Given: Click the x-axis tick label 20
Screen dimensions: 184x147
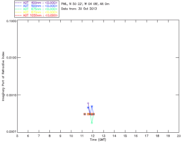Looking at the screenshot, I should [179, 136].
